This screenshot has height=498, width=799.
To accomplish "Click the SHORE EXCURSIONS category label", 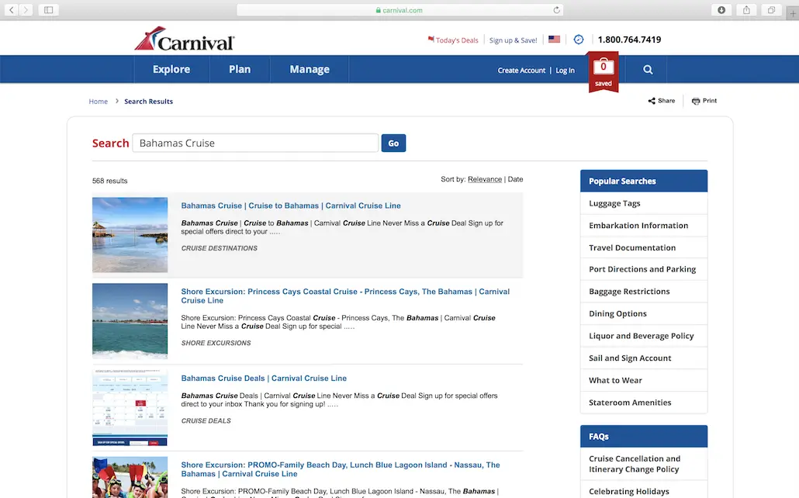I will [x=216, y=343].
